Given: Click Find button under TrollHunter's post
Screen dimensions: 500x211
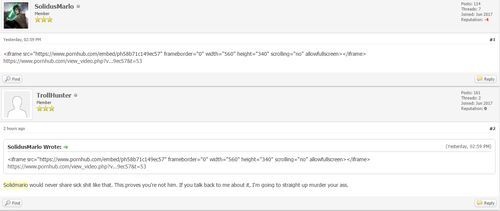Looking at the screenshot, I should click(12, 203).
